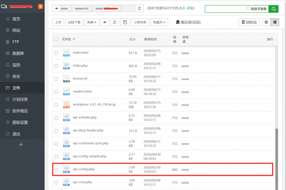Check the box for index.html
This screenshot has height=190, width=286.
pyautogui.click(x=56, y=53)
